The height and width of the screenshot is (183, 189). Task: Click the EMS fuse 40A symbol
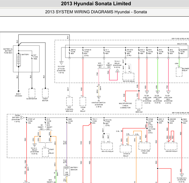tap(182, 121)
